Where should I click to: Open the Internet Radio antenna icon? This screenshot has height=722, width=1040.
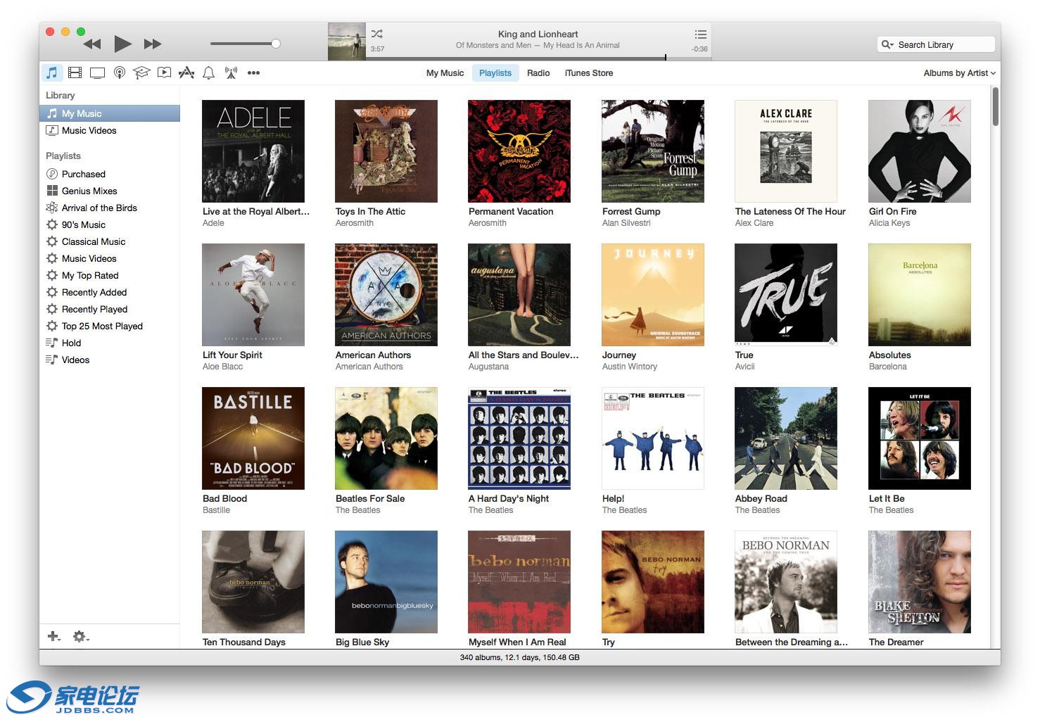[231, 72]
